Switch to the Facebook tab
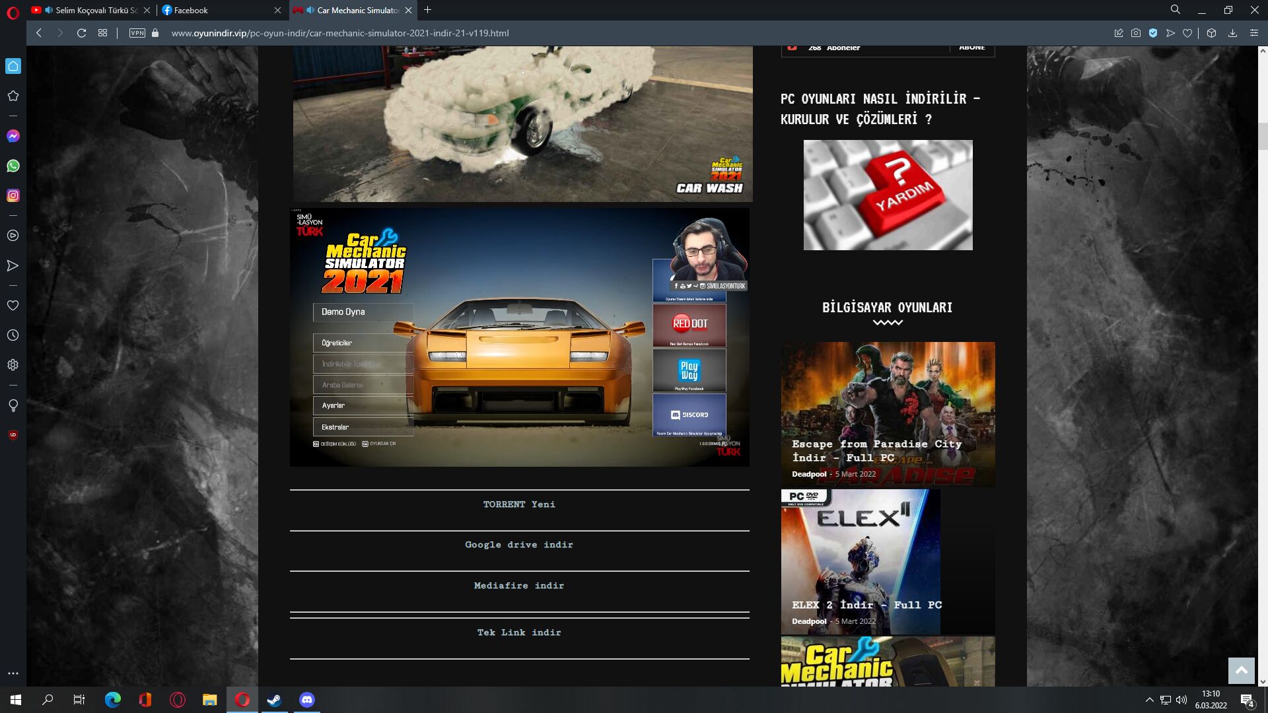 [x=192, y=10]
